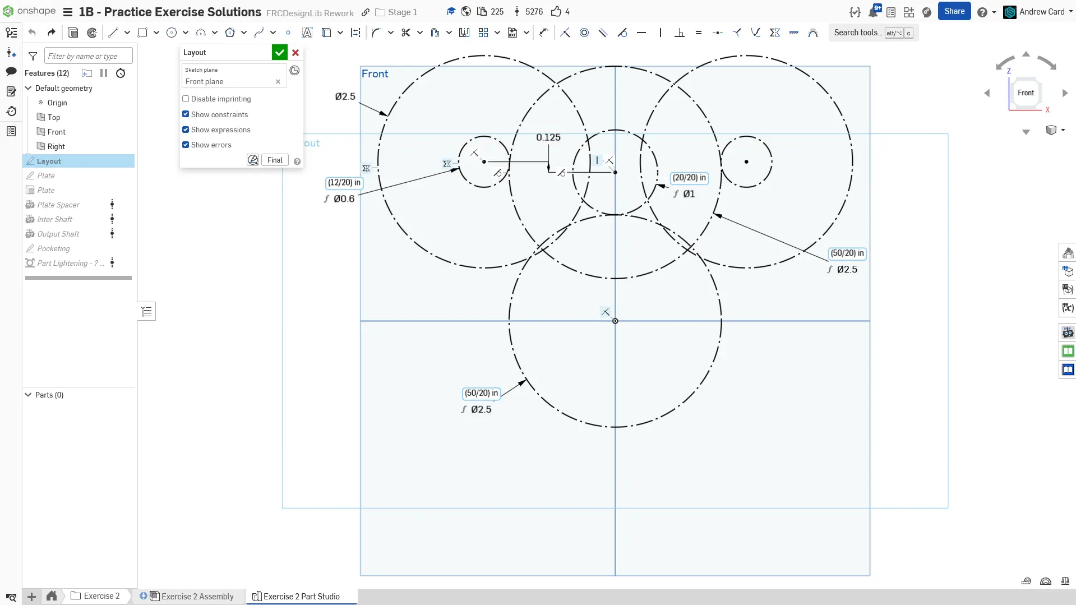Enable Disable imprinting checkbox
The width and height of the screenshot is (1076, 605).
tap(186, 99)
